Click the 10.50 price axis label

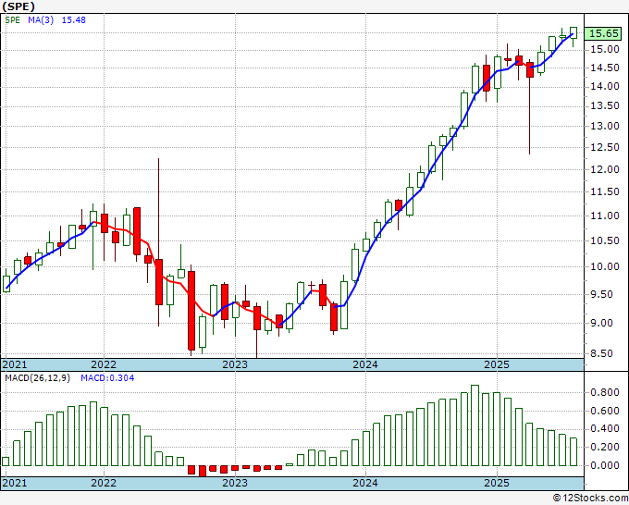pyautogui.click(x=605, y=240)
